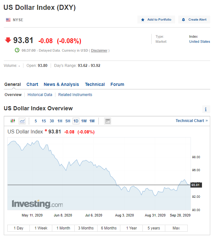Viewport: 214px width, 238px height.
Task: Click the info icon beside Overview heading
Action: [x=206, y=109]
